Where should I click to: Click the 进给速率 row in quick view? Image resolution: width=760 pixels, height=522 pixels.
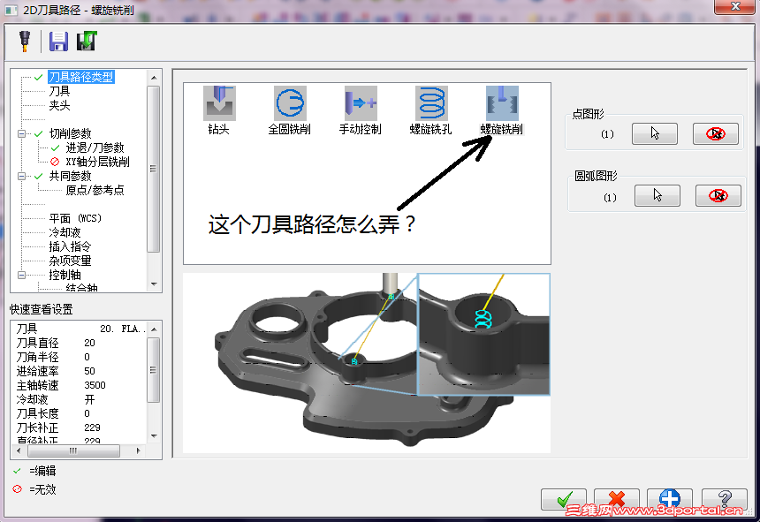tap(80, 371)
